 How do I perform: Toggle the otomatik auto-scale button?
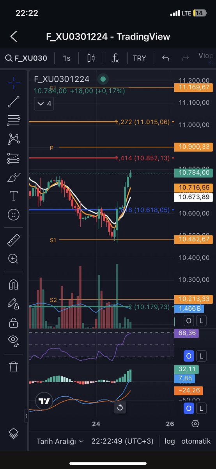click(x=196, y=441)
